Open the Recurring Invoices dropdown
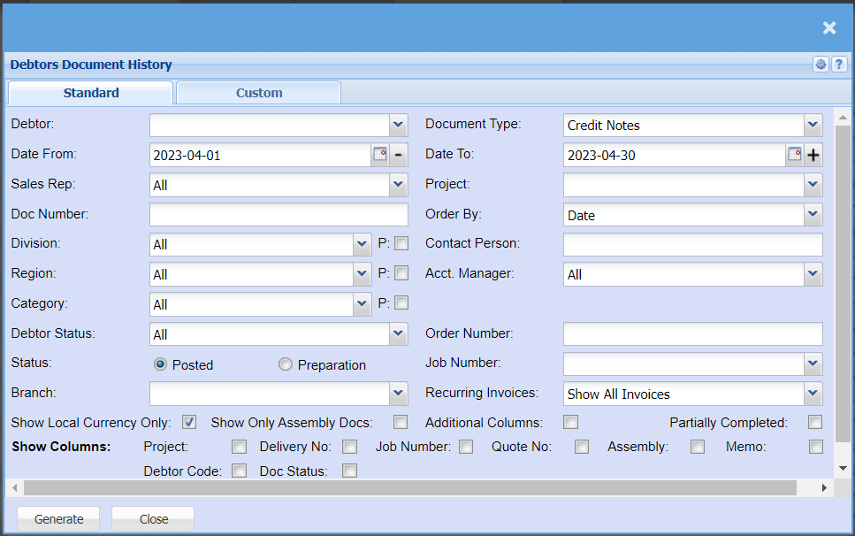 [x=813, y=394]
